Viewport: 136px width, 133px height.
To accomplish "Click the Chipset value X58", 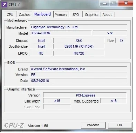I will tap(79, 41).
